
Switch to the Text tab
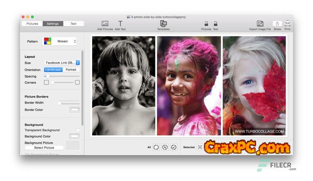tap(73, 24)
